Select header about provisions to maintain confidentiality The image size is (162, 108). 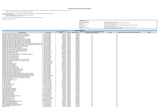click(x=92, y=32)
